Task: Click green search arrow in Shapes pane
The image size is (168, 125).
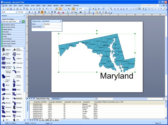Action: click(x=23, y=21)
